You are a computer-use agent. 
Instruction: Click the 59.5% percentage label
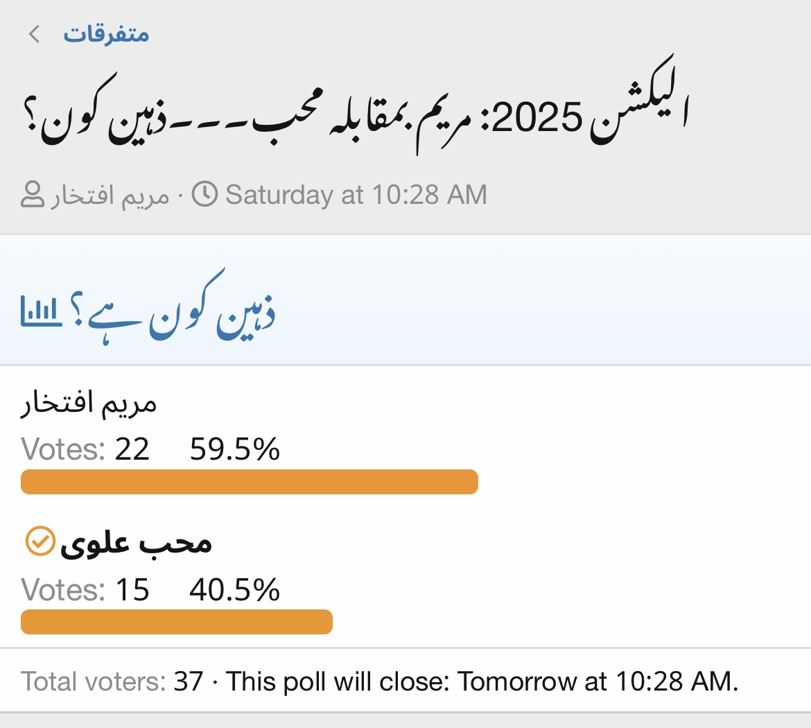[x=235, y=449]
